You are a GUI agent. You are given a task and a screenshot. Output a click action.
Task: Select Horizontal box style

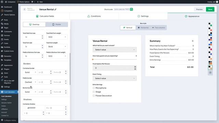click(143, 28)
